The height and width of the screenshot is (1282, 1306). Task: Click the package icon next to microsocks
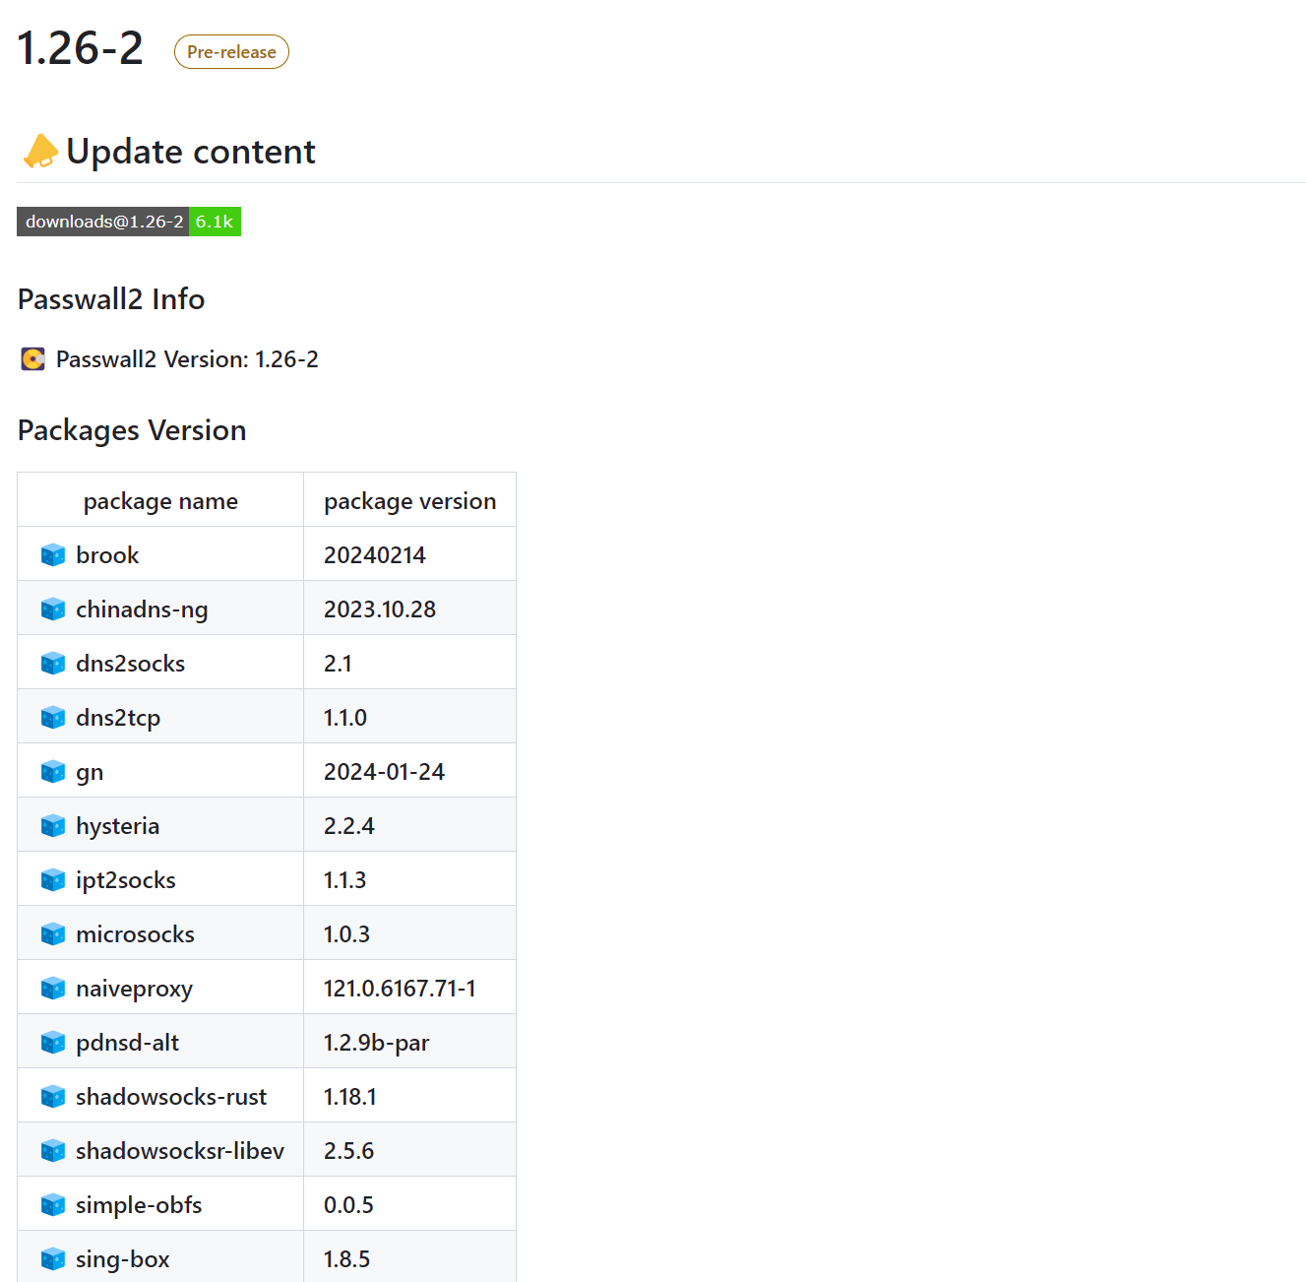point(53,934)
